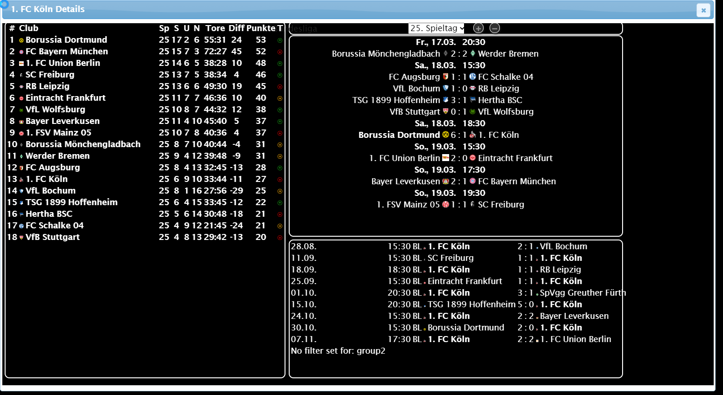Click Eintracht Frankfurt in the 25.09. match
The image size is (723, 395).
tap(465, 281)
